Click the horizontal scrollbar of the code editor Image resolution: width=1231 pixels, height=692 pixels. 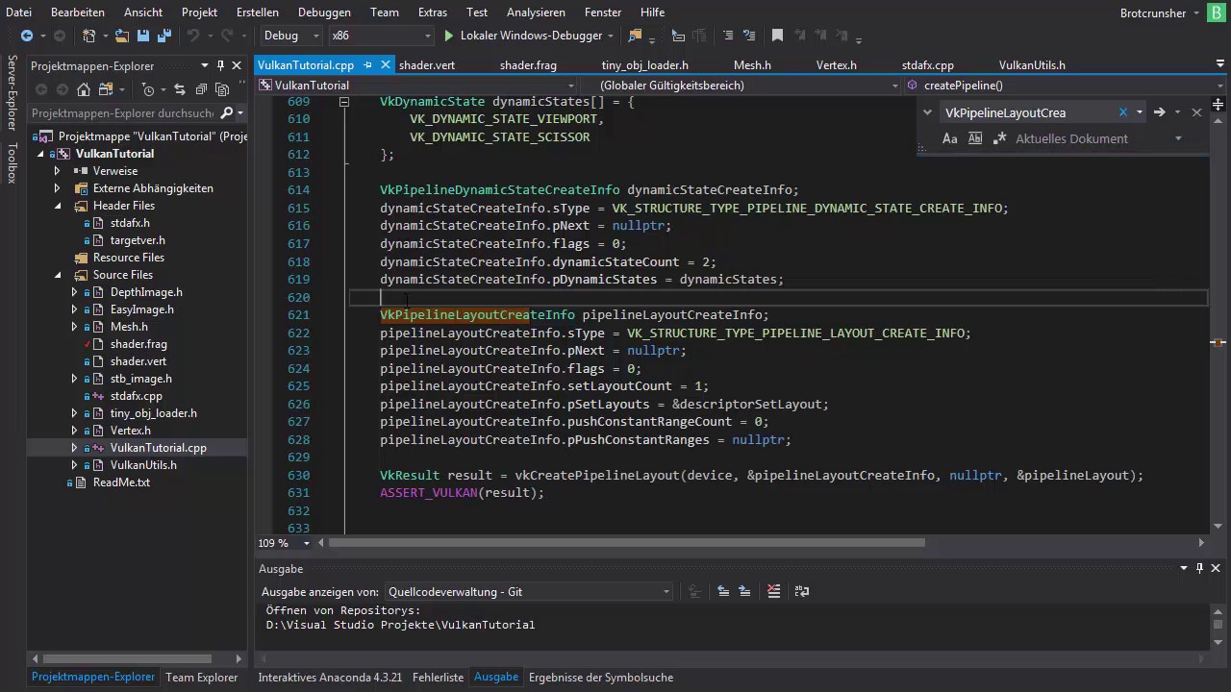625,543
